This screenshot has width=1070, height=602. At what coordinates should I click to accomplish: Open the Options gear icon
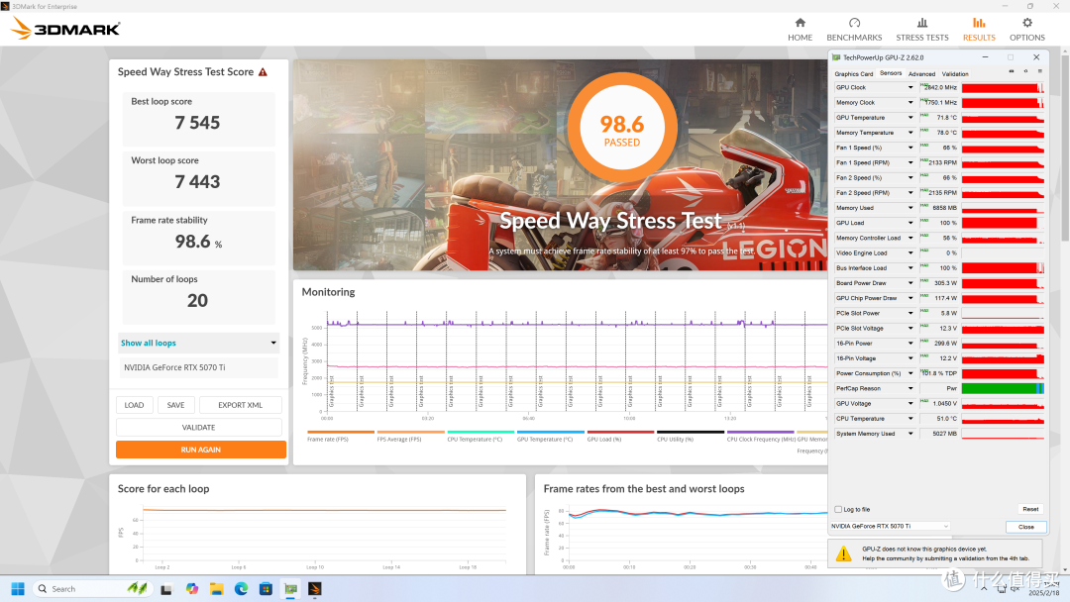1027,23
